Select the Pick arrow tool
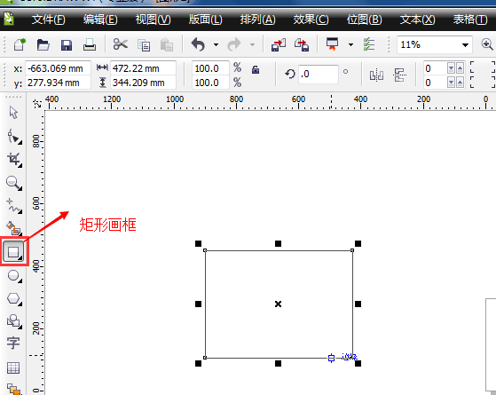The image size is (496, 395). click(13, 113)
